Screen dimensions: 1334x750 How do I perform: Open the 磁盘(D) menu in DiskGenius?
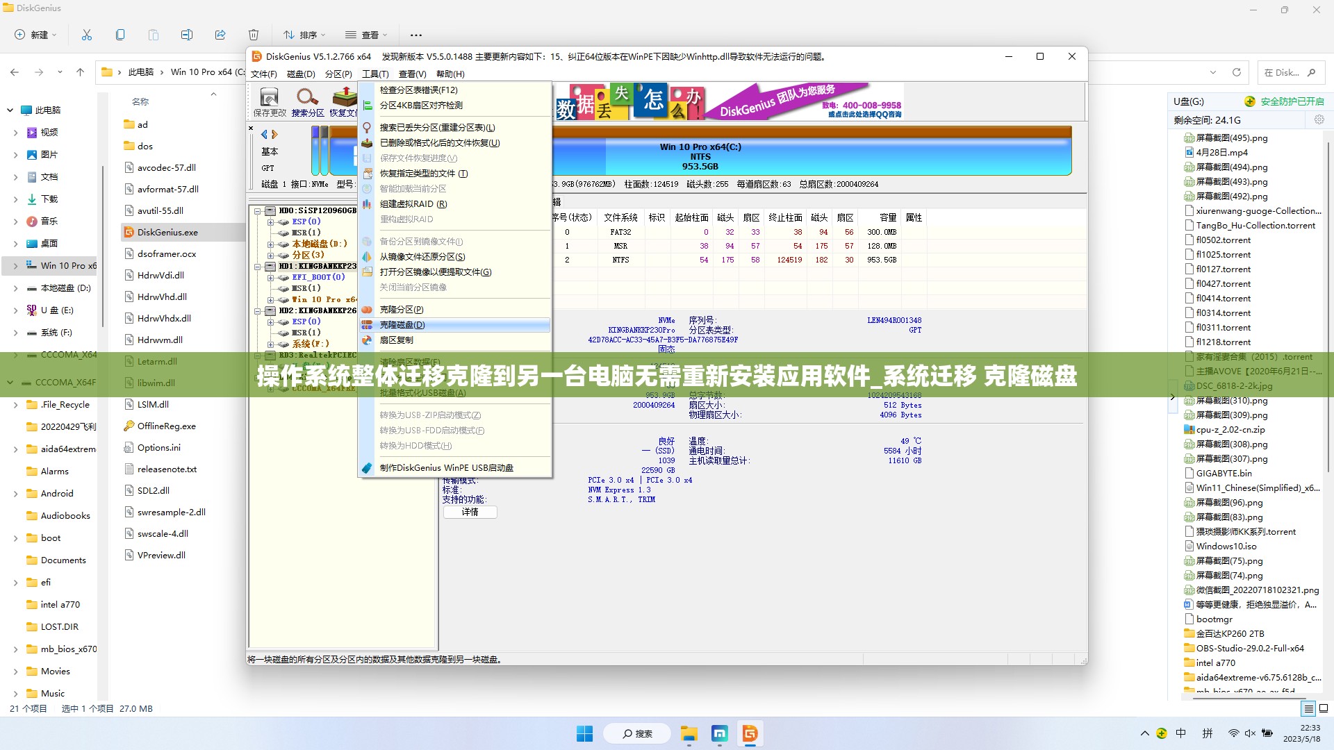(x=301, y=74)
